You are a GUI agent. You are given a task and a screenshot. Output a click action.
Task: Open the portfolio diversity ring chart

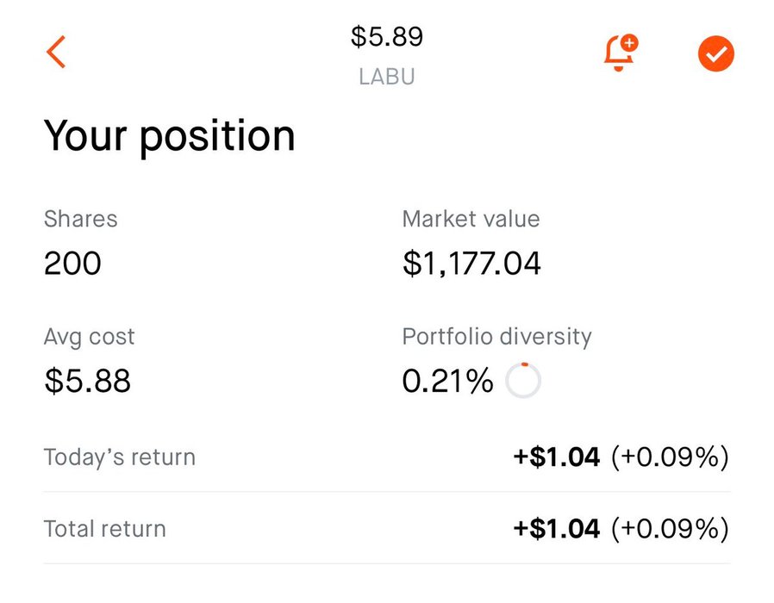point(523,380)
